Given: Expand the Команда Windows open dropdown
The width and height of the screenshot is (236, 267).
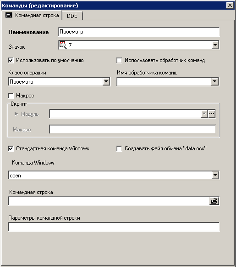Looking at the screenshot, I should [x=215, y=175].
